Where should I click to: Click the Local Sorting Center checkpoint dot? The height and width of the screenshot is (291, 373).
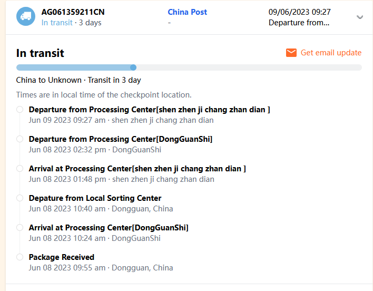19,198
